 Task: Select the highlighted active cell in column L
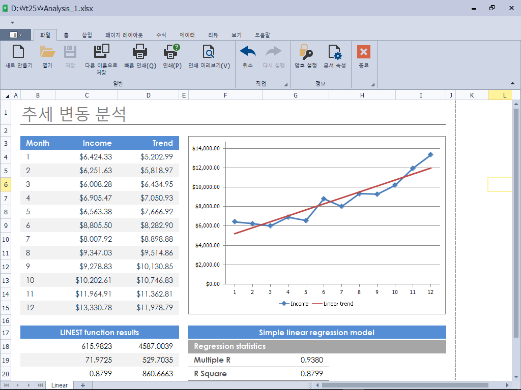click(500, 184)
